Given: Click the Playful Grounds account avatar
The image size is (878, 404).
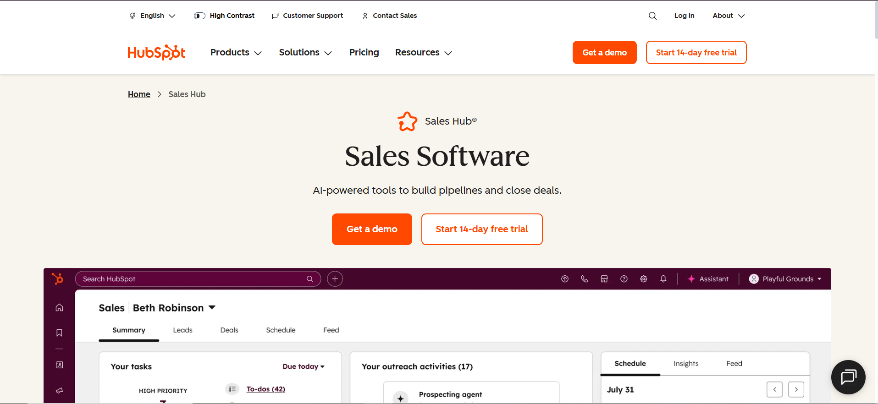Looking at the screenshot, I should (754, 279).
